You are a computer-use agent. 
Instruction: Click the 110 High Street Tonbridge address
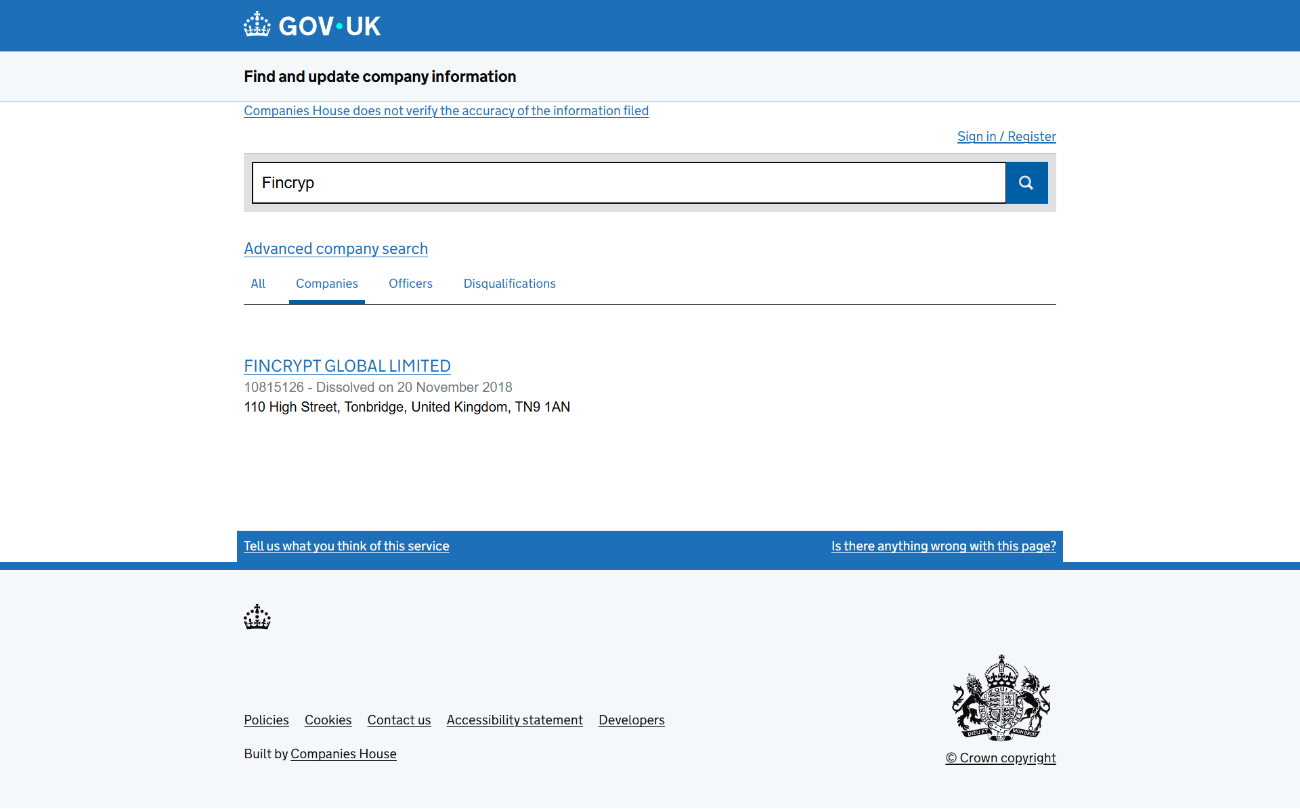coord(407,407)
